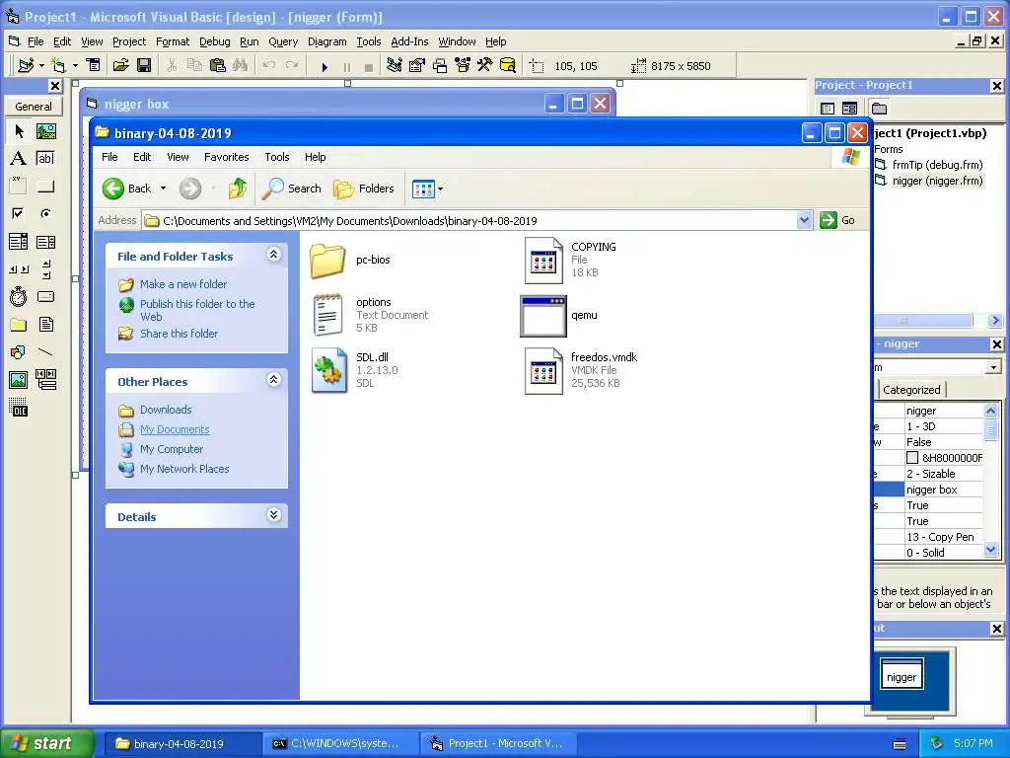Image resolution: width=1010 pixels, height=758 pixels.
Task: Select the ComboBox control tool
Action: [x=19, y=242]
